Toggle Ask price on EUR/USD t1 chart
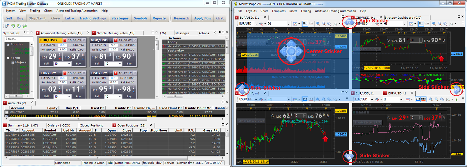The image size is (467, 167). (x=424, y=99)
